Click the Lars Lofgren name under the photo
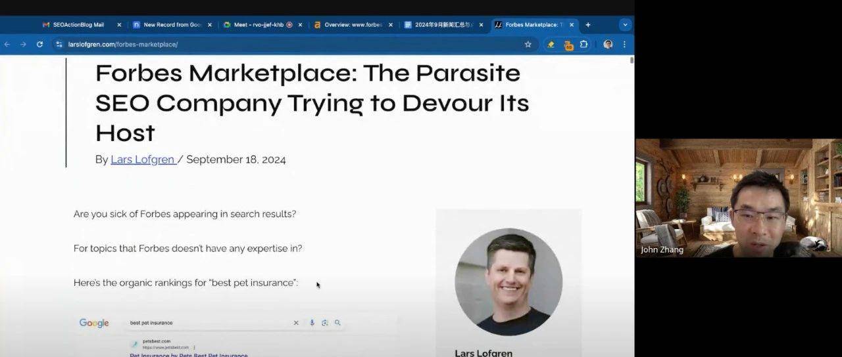 click(x=483, y=353)
